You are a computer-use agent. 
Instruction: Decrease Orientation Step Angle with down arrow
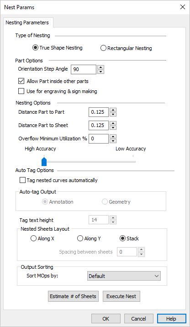pos(101,72)
